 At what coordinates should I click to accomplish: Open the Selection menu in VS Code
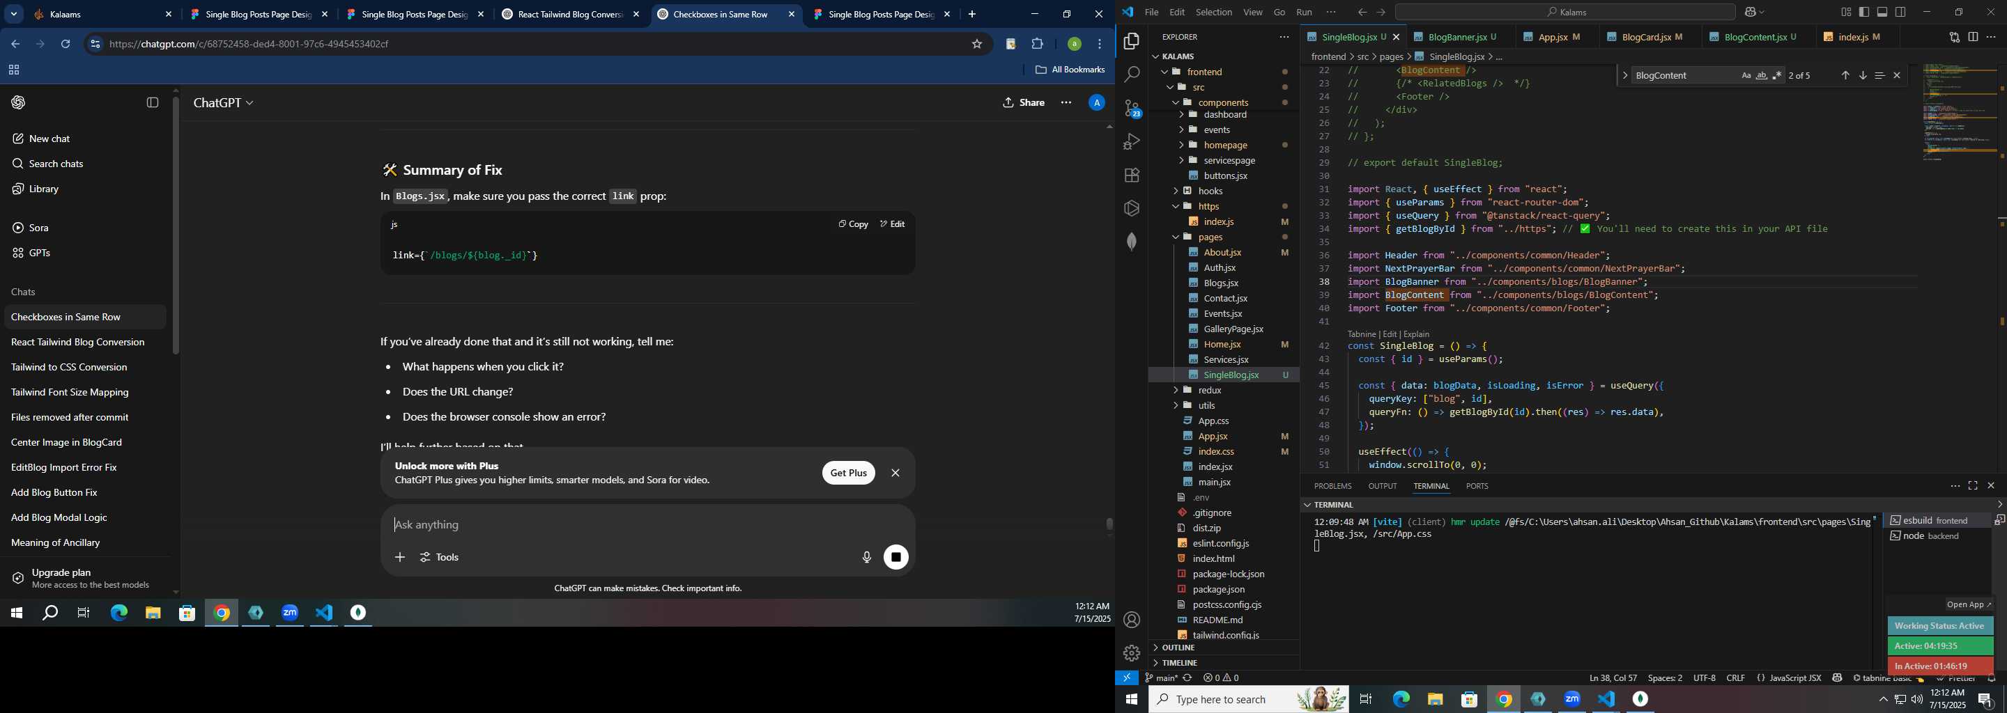pos(1213,13)
